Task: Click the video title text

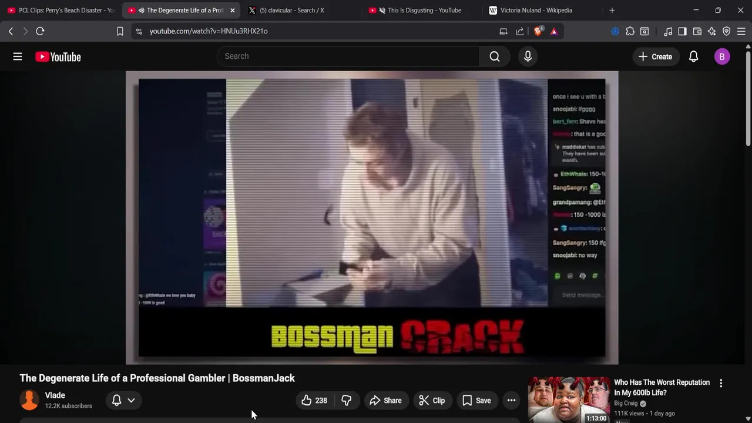Action: pos(157,378)
